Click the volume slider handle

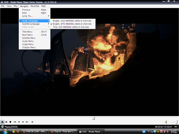(177, 122)
